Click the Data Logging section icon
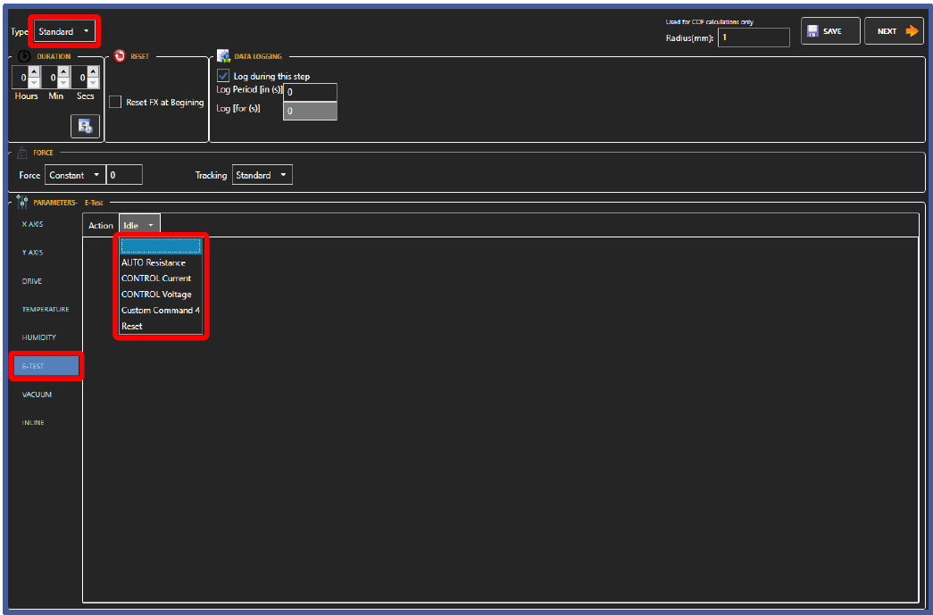Image resolution: width=933 pixels, height=615 pixels. click(223, 56)
